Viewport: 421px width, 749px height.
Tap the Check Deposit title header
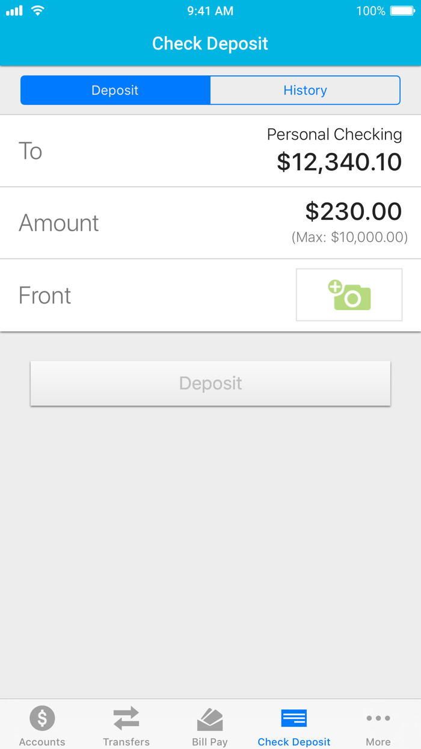[210, 43]
